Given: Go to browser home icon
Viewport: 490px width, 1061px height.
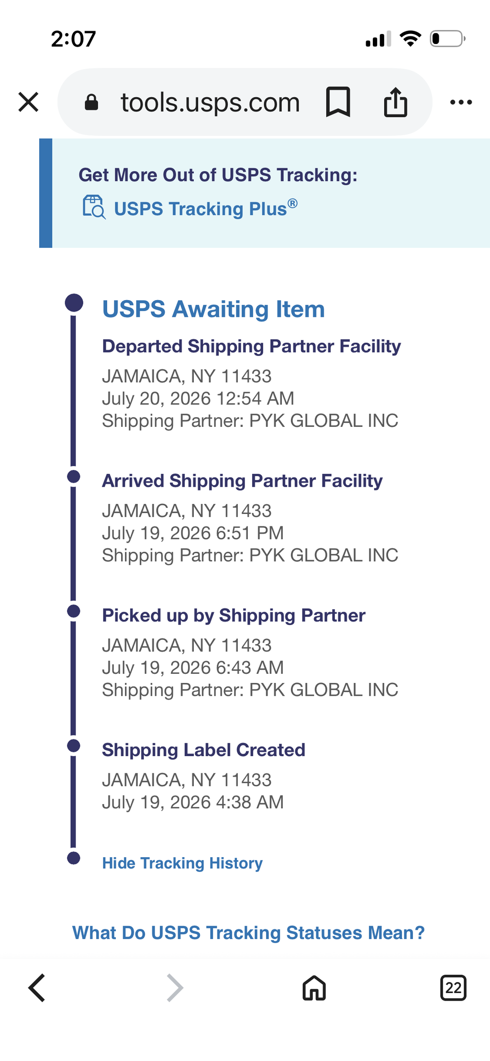Looking at the screenshot, I should pos(314,988).
